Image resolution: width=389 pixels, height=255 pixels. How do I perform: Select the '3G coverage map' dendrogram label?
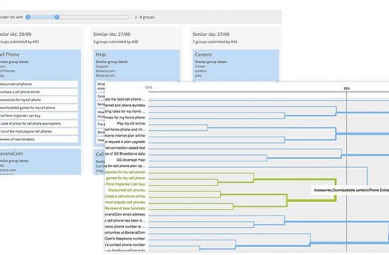click(x=131, y=160)
